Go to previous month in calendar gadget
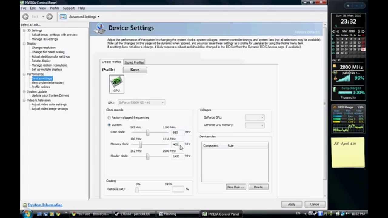The height and width of the screenshot is (218, 388). [x=337, y=31]
